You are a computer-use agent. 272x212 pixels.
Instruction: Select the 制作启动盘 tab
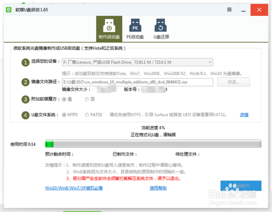[x=109, y=29]
